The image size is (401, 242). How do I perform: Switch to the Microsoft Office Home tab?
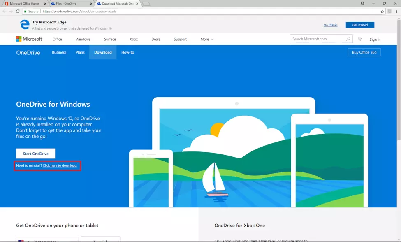[x=24, y=4]
